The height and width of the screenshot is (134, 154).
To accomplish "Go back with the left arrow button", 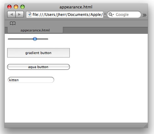I will (11, 14).
